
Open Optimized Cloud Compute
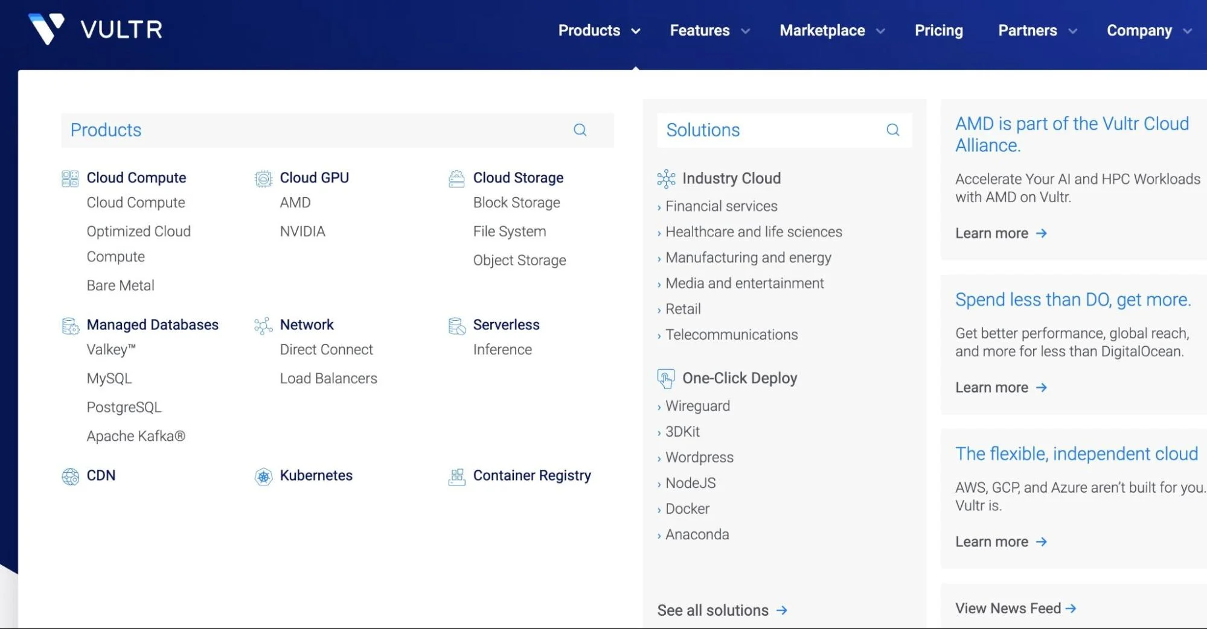click(138, 244)
